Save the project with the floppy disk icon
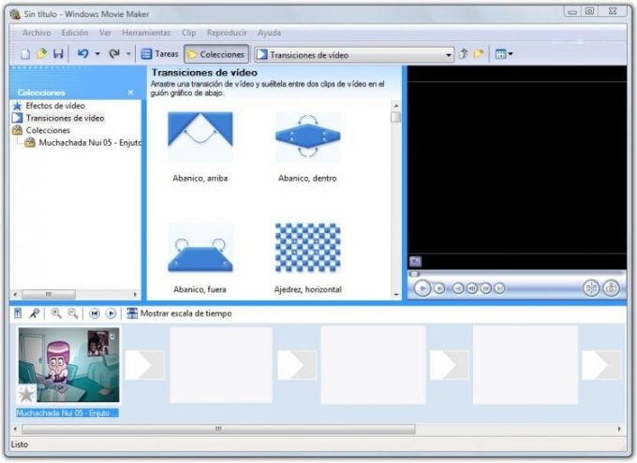Image resolution: width=637 pixels, height=463 pixels. 58,54
